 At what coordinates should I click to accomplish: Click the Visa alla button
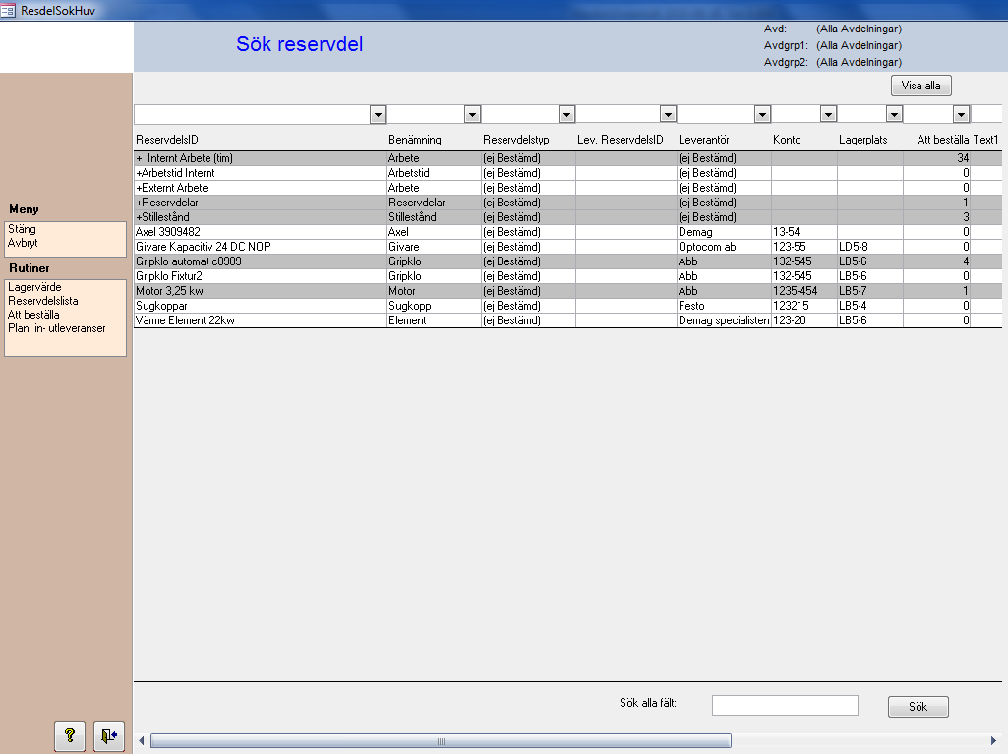(921, 86)
